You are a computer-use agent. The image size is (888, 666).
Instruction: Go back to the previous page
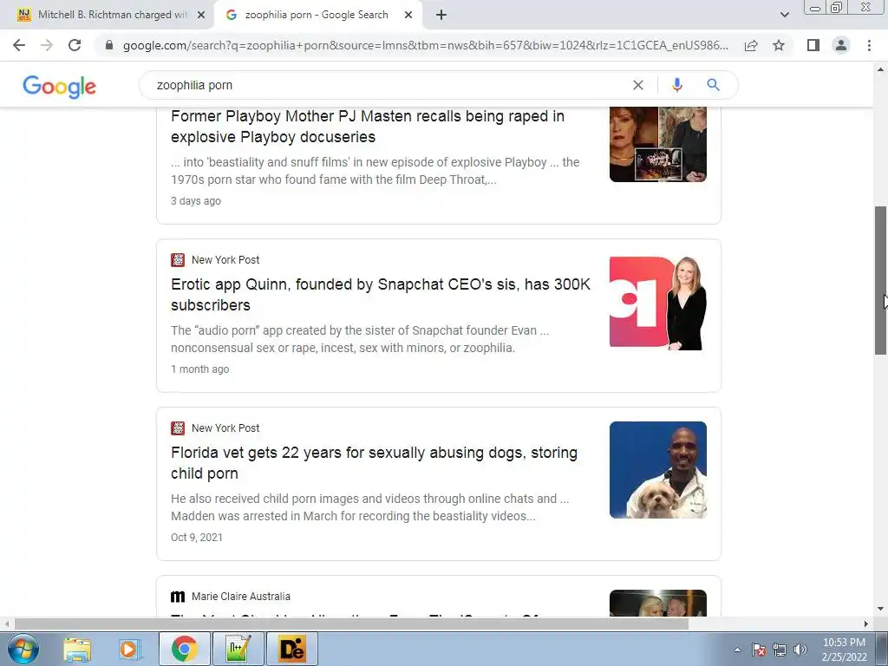19,45
